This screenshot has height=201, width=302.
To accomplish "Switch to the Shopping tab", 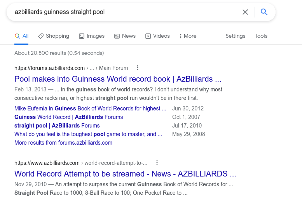I will pyautogui.click(x=57, y=36).
